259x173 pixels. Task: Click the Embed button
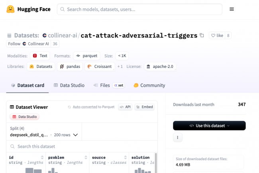pos(144,107)
